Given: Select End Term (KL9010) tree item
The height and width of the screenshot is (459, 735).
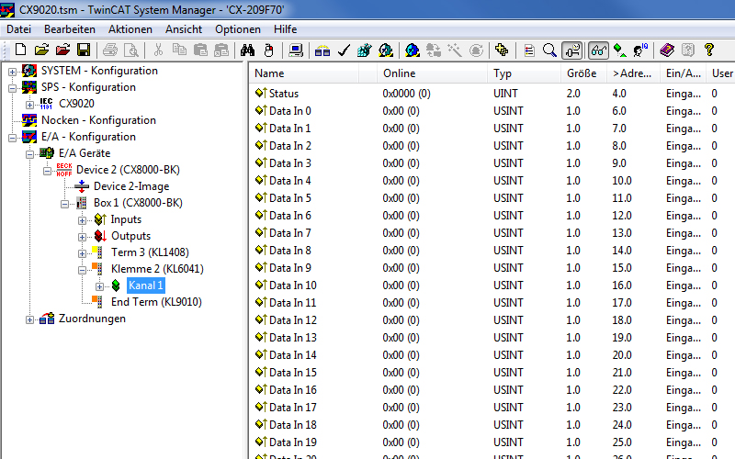Looking at the screenshot, I should (x=156, y=302).
